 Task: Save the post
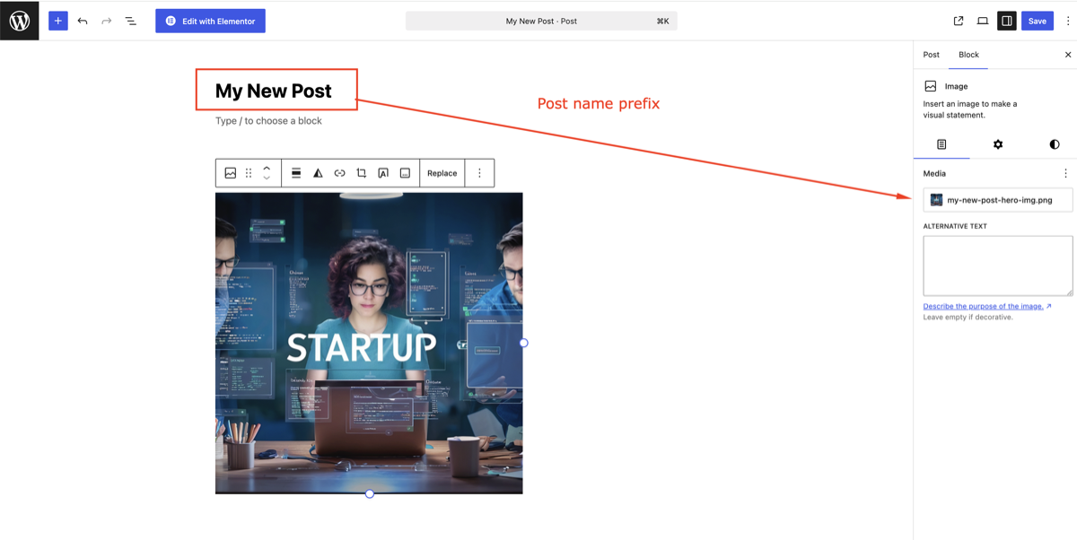point(1038,21)
